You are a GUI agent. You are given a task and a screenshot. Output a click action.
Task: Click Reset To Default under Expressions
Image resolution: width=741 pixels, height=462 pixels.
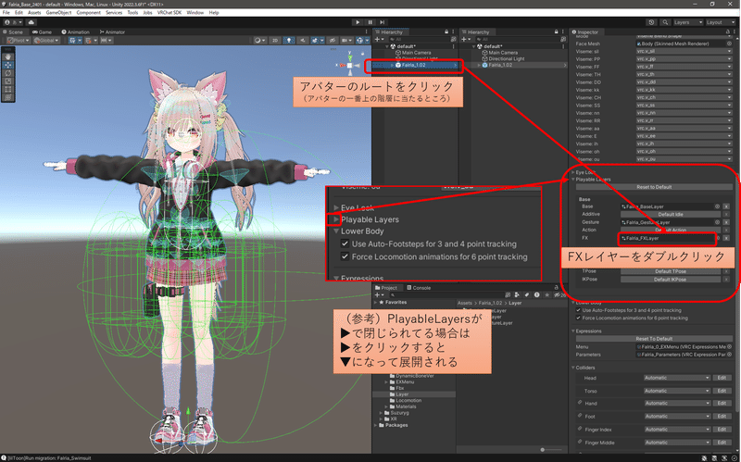654,339
